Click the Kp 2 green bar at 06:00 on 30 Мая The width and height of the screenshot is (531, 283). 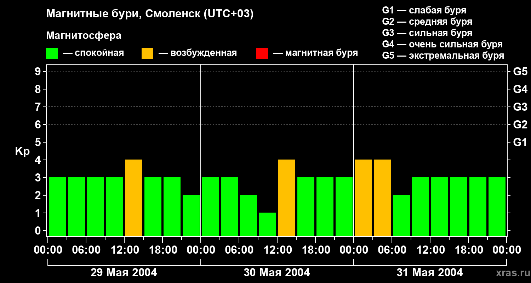pos(249,215)
